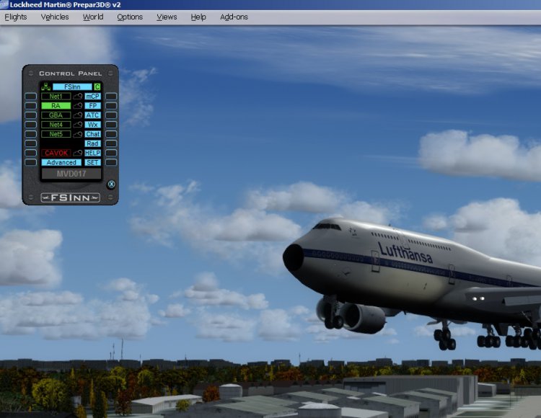Click the cloud icon next to Net4

pos(78,125)
